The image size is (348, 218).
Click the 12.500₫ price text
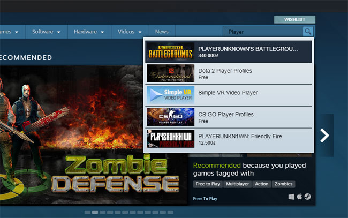(x=207, y=143)
